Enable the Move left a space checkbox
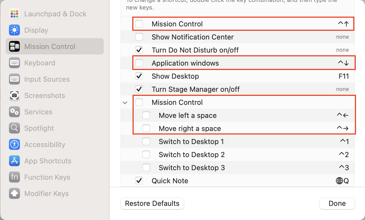This screenshot has width=365, height=220. [146, 115]
